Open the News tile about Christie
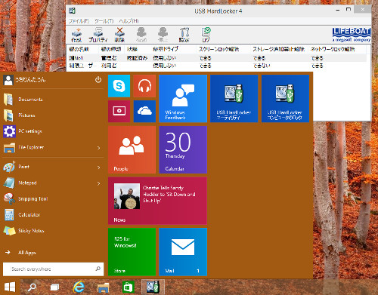Viewport: 378px width, 295px height. [157, 201]
